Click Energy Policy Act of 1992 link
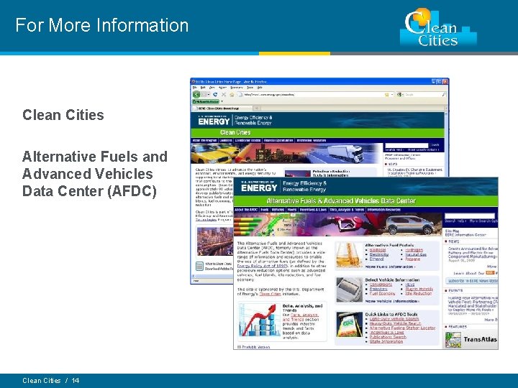The image size is (518, 388). (262, 266)
